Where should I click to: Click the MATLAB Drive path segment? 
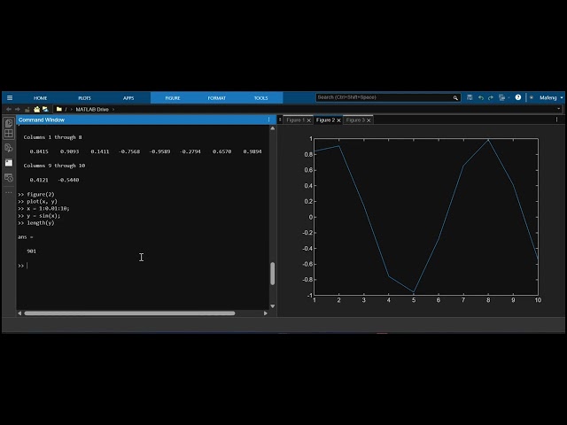(x=92, y=109)
